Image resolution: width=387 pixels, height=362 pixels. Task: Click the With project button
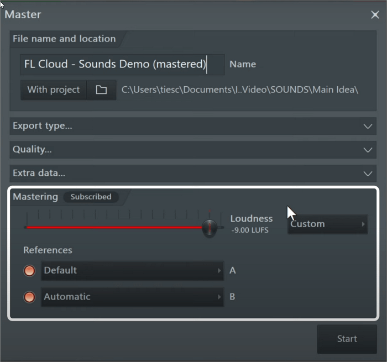click(x=54, y=90)
